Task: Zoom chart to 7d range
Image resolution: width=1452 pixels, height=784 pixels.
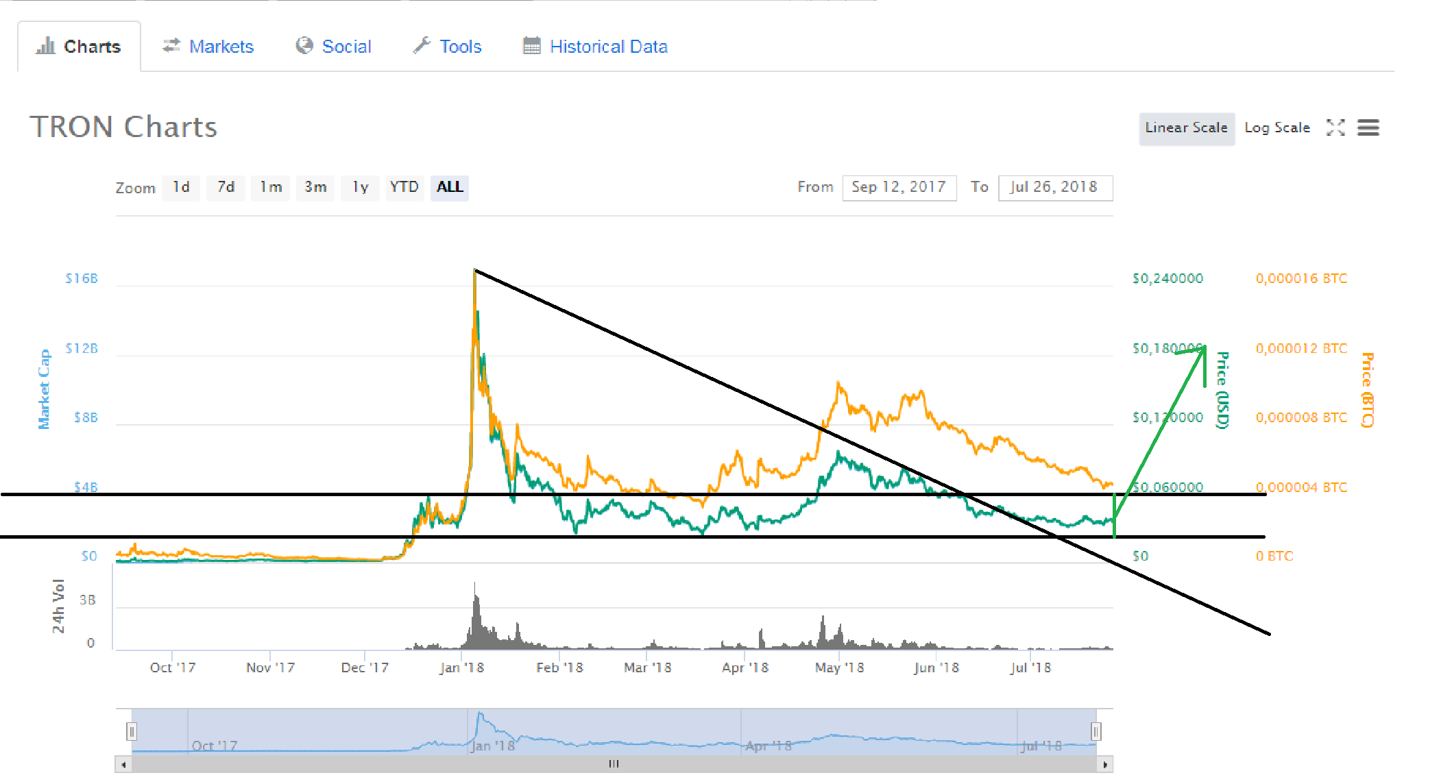Action: pyautogui.click(x=226, y=187)
